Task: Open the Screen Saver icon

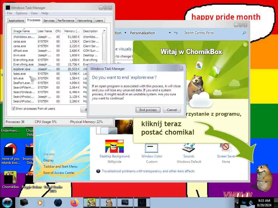Action: 226,148
